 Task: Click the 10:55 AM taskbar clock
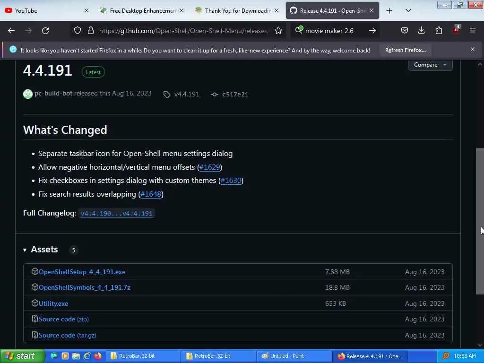(x=465, y=356)
